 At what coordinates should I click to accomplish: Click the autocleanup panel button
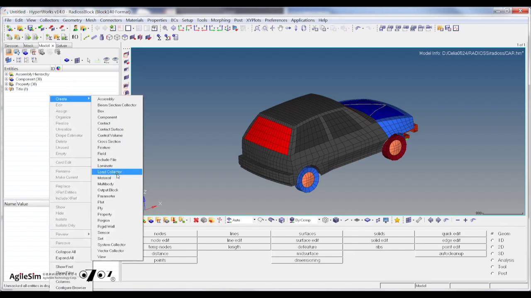(x=451, y=254)
